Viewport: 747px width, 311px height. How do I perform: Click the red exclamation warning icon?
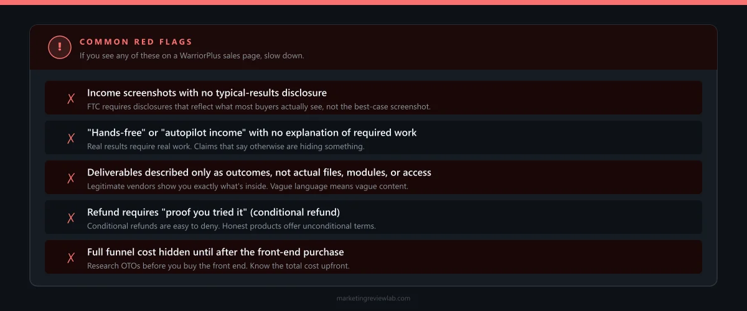pos(60,47)
